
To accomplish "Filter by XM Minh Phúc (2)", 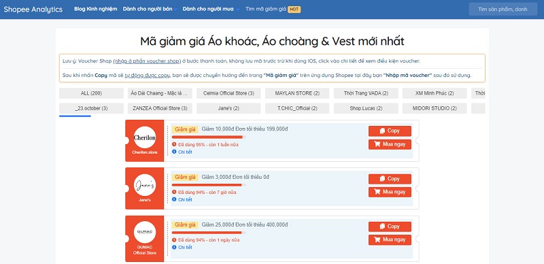I will [x=435, y=93].
